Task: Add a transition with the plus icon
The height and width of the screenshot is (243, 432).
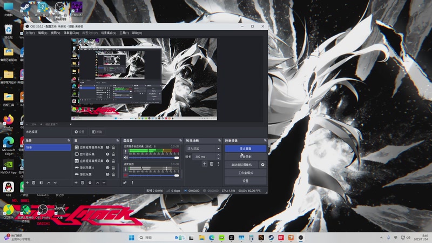Action: 205,164
